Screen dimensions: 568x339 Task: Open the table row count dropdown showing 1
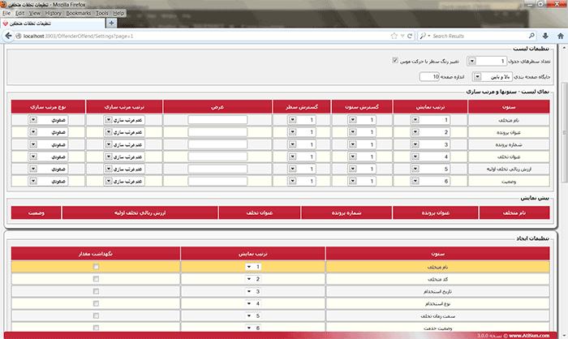point(487,61)
